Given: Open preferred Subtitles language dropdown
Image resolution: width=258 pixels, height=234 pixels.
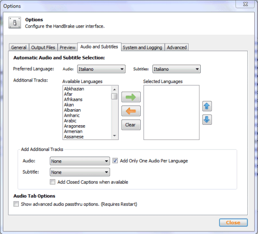Looking at the screenshot, I should click(x=176, y=69).
